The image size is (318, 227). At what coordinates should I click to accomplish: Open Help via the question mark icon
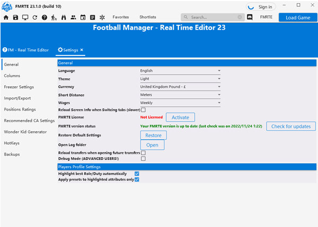(44, 17)
